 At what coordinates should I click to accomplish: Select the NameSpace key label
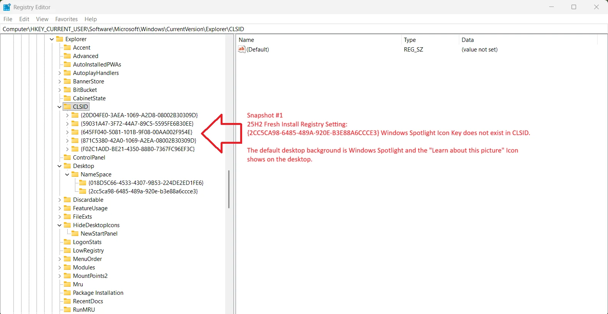[96, 174]
